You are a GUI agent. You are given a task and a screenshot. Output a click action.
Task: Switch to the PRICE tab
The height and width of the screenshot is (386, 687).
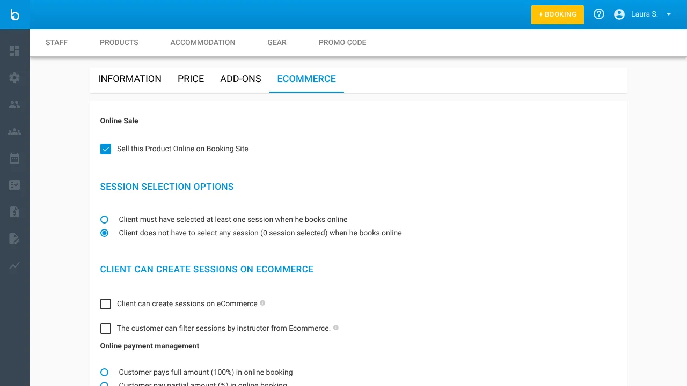(x=191, y=79)
